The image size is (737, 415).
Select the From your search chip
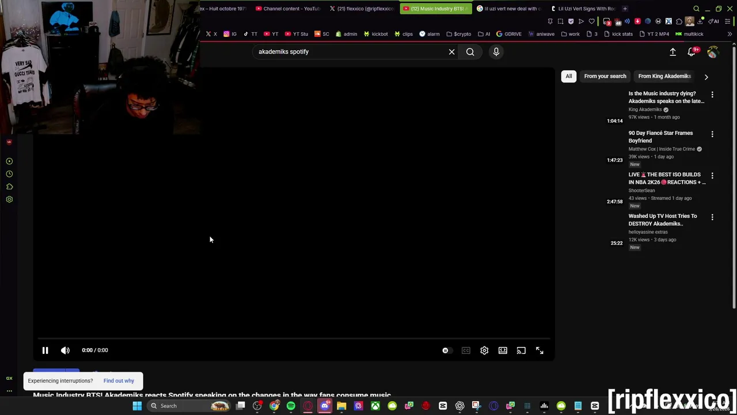tap(605, 76)
